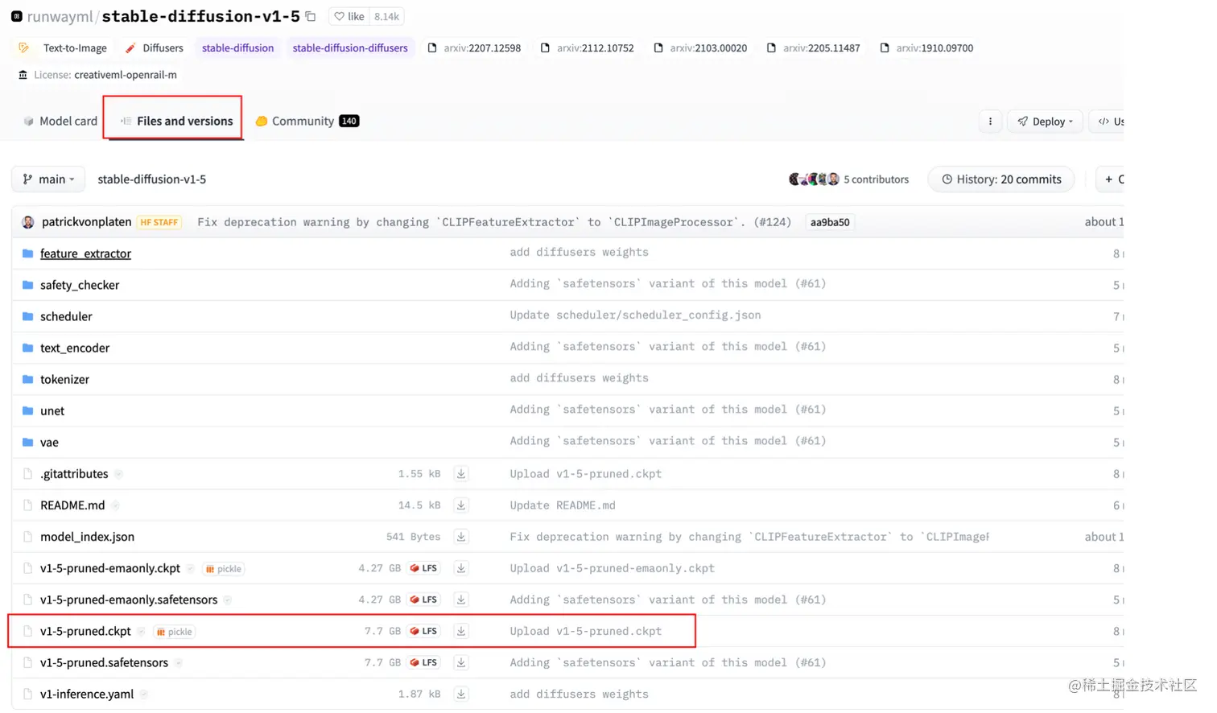Click the pickle badge on v1-5-pruned-emaonly.ckpt
Image resolution: width=1217 pixels, height=713 pixels.
224,569
